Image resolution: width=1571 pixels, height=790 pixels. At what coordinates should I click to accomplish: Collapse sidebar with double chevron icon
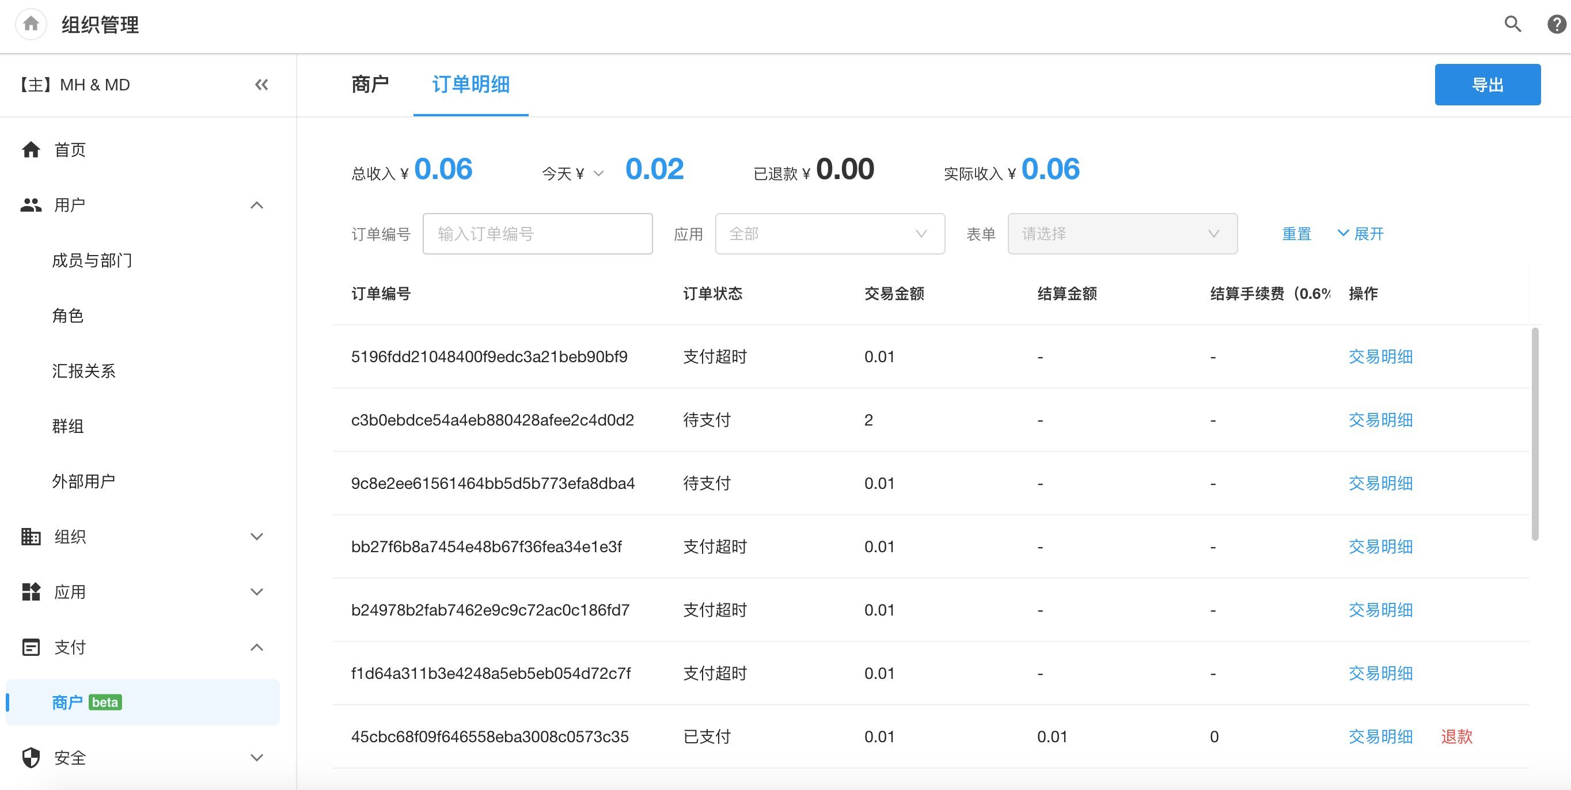(261, 85)
